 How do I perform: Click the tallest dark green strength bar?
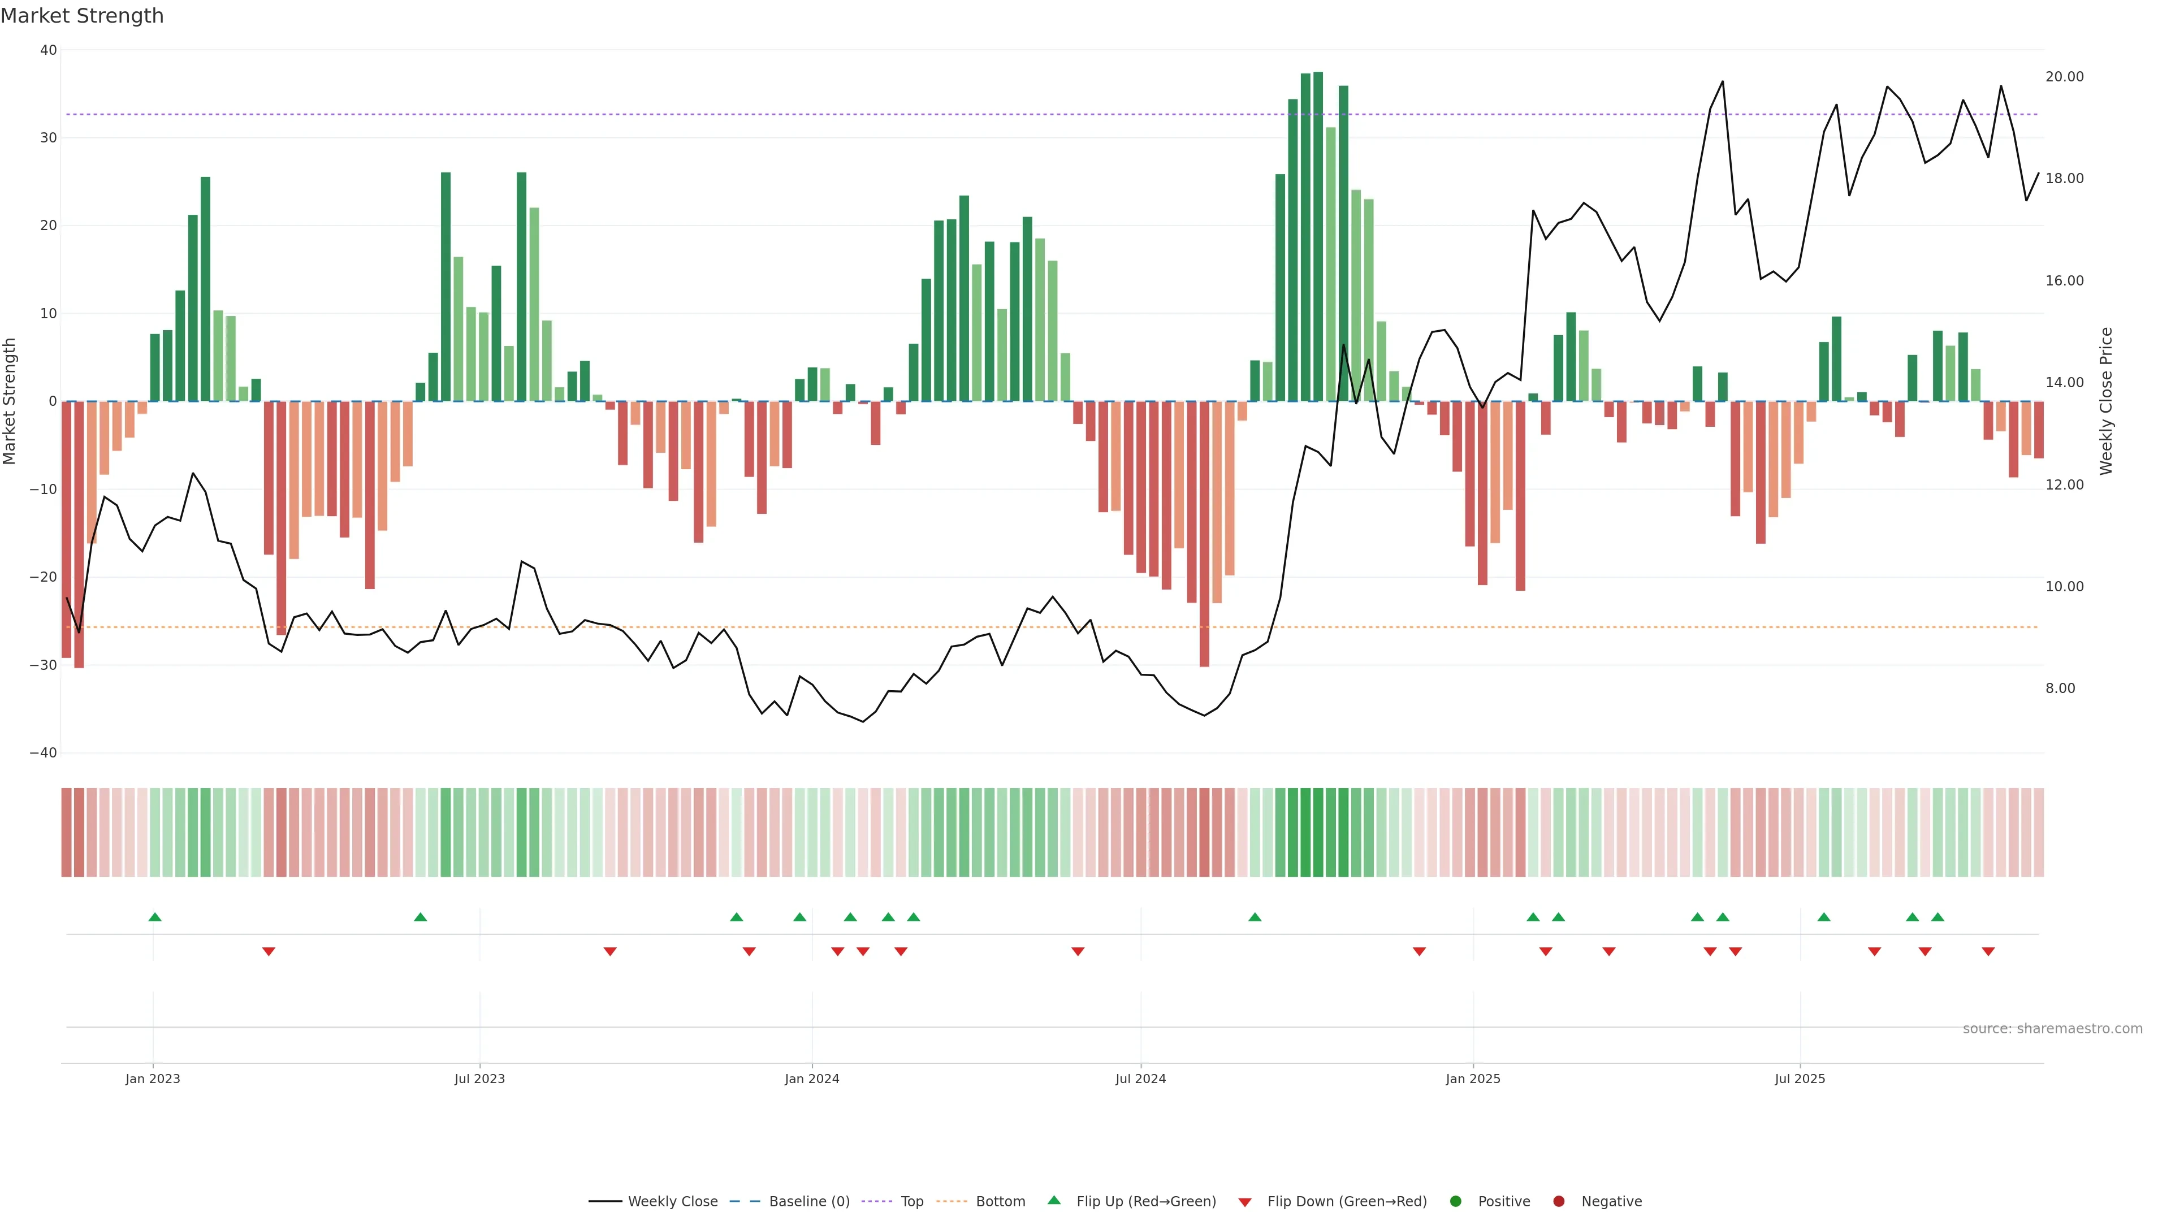click(x=1318, y=236)
